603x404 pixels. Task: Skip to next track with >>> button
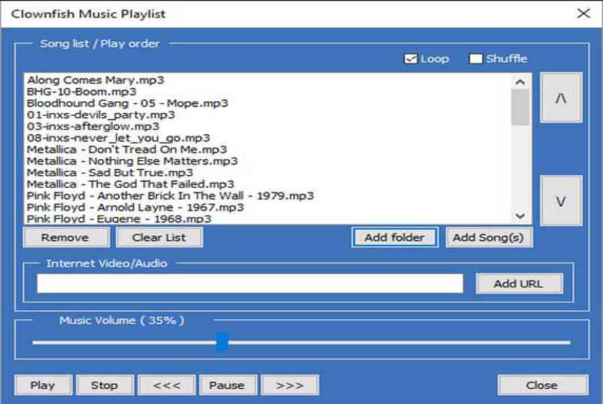click(289, 385)
